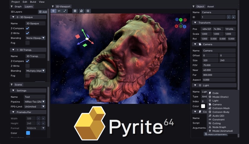Click the Collision-Mesh icon in component menu

pos(210,108)
